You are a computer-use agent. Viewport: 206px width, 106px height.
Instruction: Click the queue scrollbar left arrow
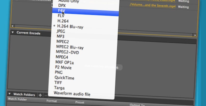[x=12, y=26]
